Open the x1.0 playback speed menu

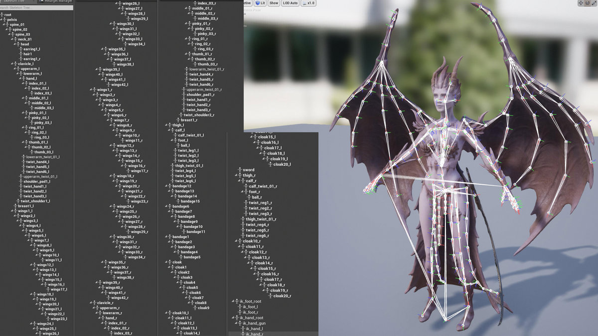pos(309,3)
